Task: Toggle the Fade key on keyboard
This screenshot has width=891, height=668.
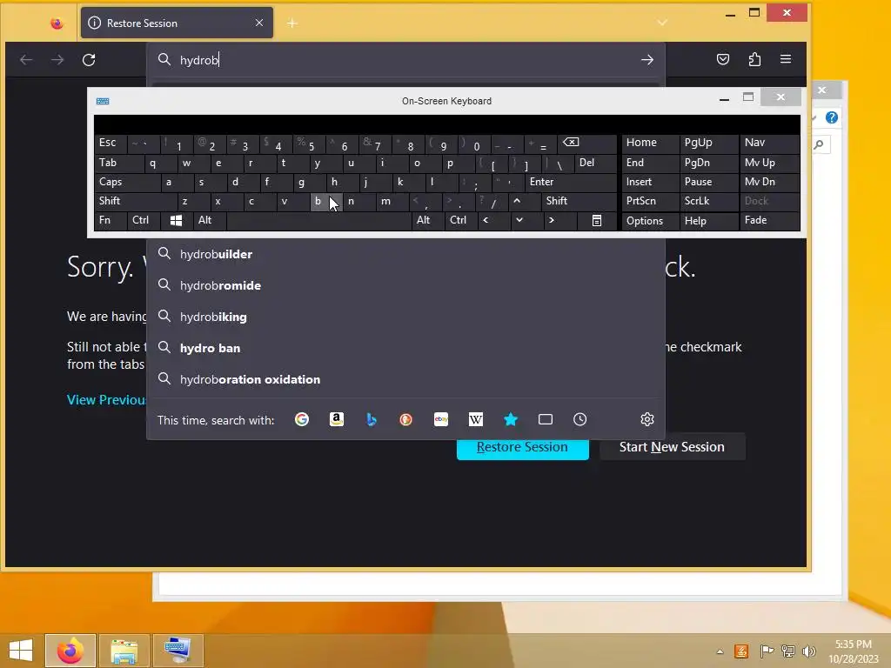Action: pos(769,220)
